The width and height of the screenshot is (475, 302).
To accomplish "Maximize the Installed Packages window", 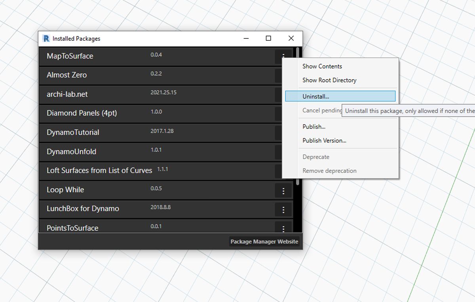I will point(268,38).
